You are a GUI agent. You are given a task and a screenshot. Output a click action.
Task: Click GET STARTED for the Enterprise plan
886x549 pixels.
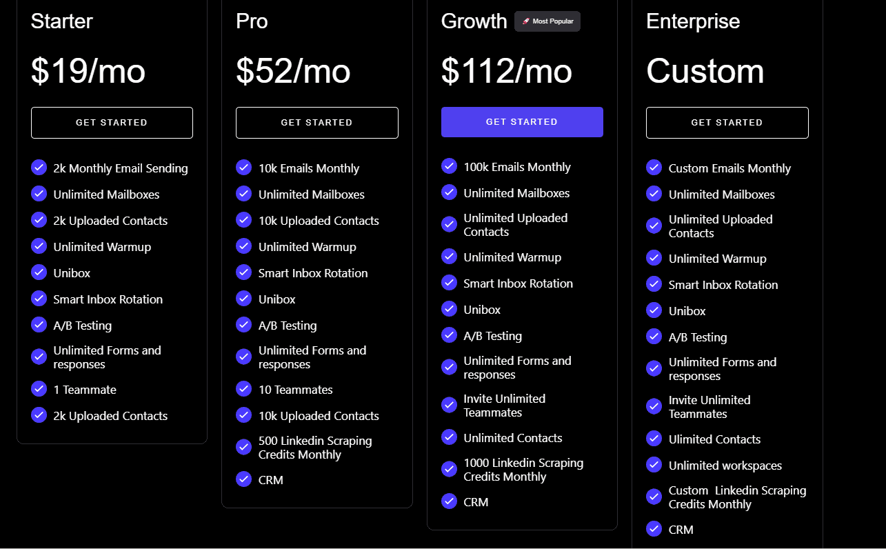tap(727, 122)
